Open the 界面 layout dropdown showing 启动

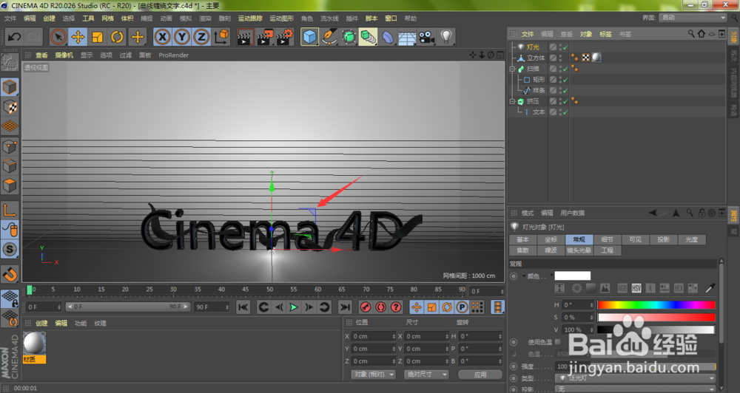point(693,18)
